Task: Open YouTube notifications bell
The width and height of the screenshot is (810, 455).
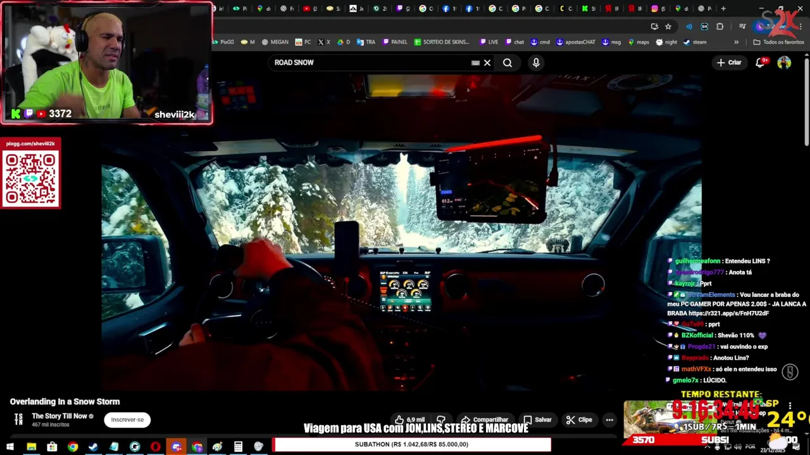Action: [x=761, y=63]
